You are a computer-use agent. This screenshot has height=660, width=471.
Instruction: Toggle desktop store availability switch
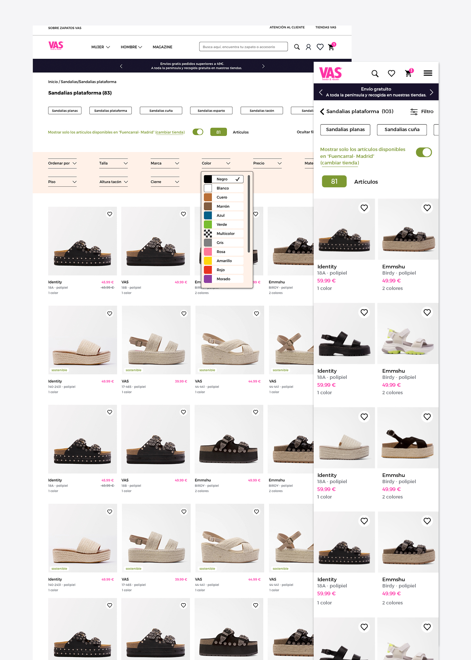coord(198,132)
